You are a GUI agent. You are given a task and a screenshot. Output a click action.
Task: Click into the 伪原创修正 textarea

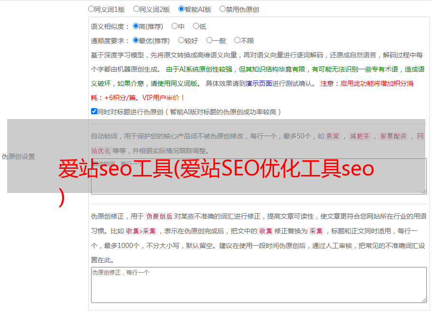pyautogui.click(x=259, y=285)
